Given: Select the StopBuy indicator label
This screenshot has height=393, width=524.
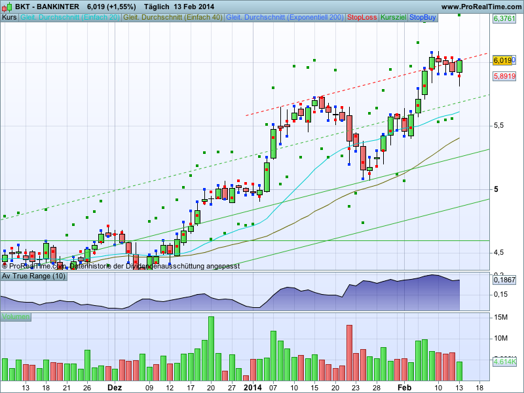Looking at the screenshot, I should coord(422,18).
